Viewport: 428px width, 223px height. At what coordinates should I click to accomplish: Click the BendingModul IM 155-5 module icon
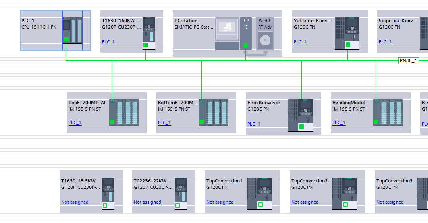click(388, 113)
